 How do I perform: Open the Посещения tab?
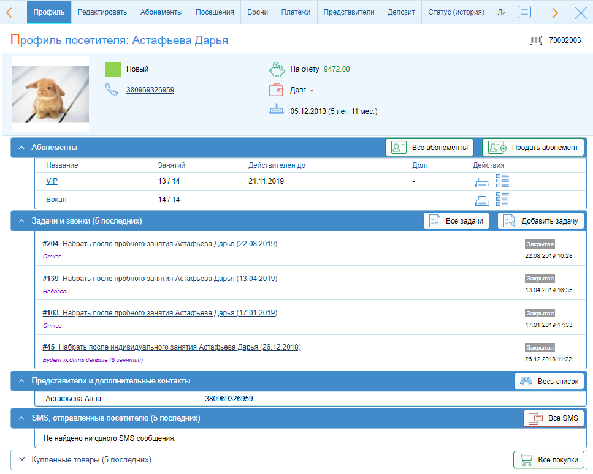pyautogui.click(x=215, y=12)
